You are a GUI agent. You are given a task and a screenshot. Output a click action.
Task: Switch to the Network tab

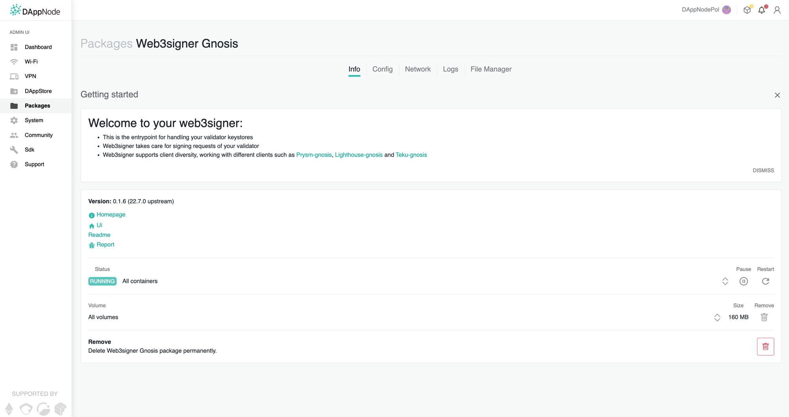point(418,69)
